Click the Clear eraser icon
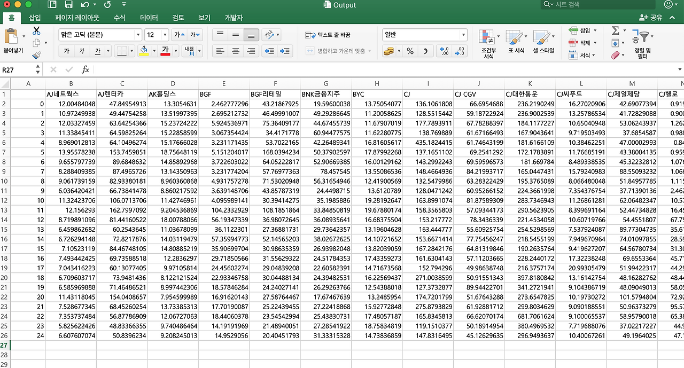 pyautogui.click(x=615, y=55)
